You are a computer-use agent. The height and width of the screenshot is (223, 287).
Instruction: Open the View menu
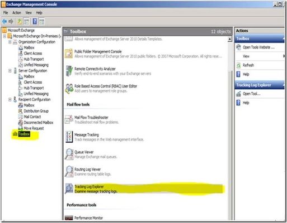29,13
